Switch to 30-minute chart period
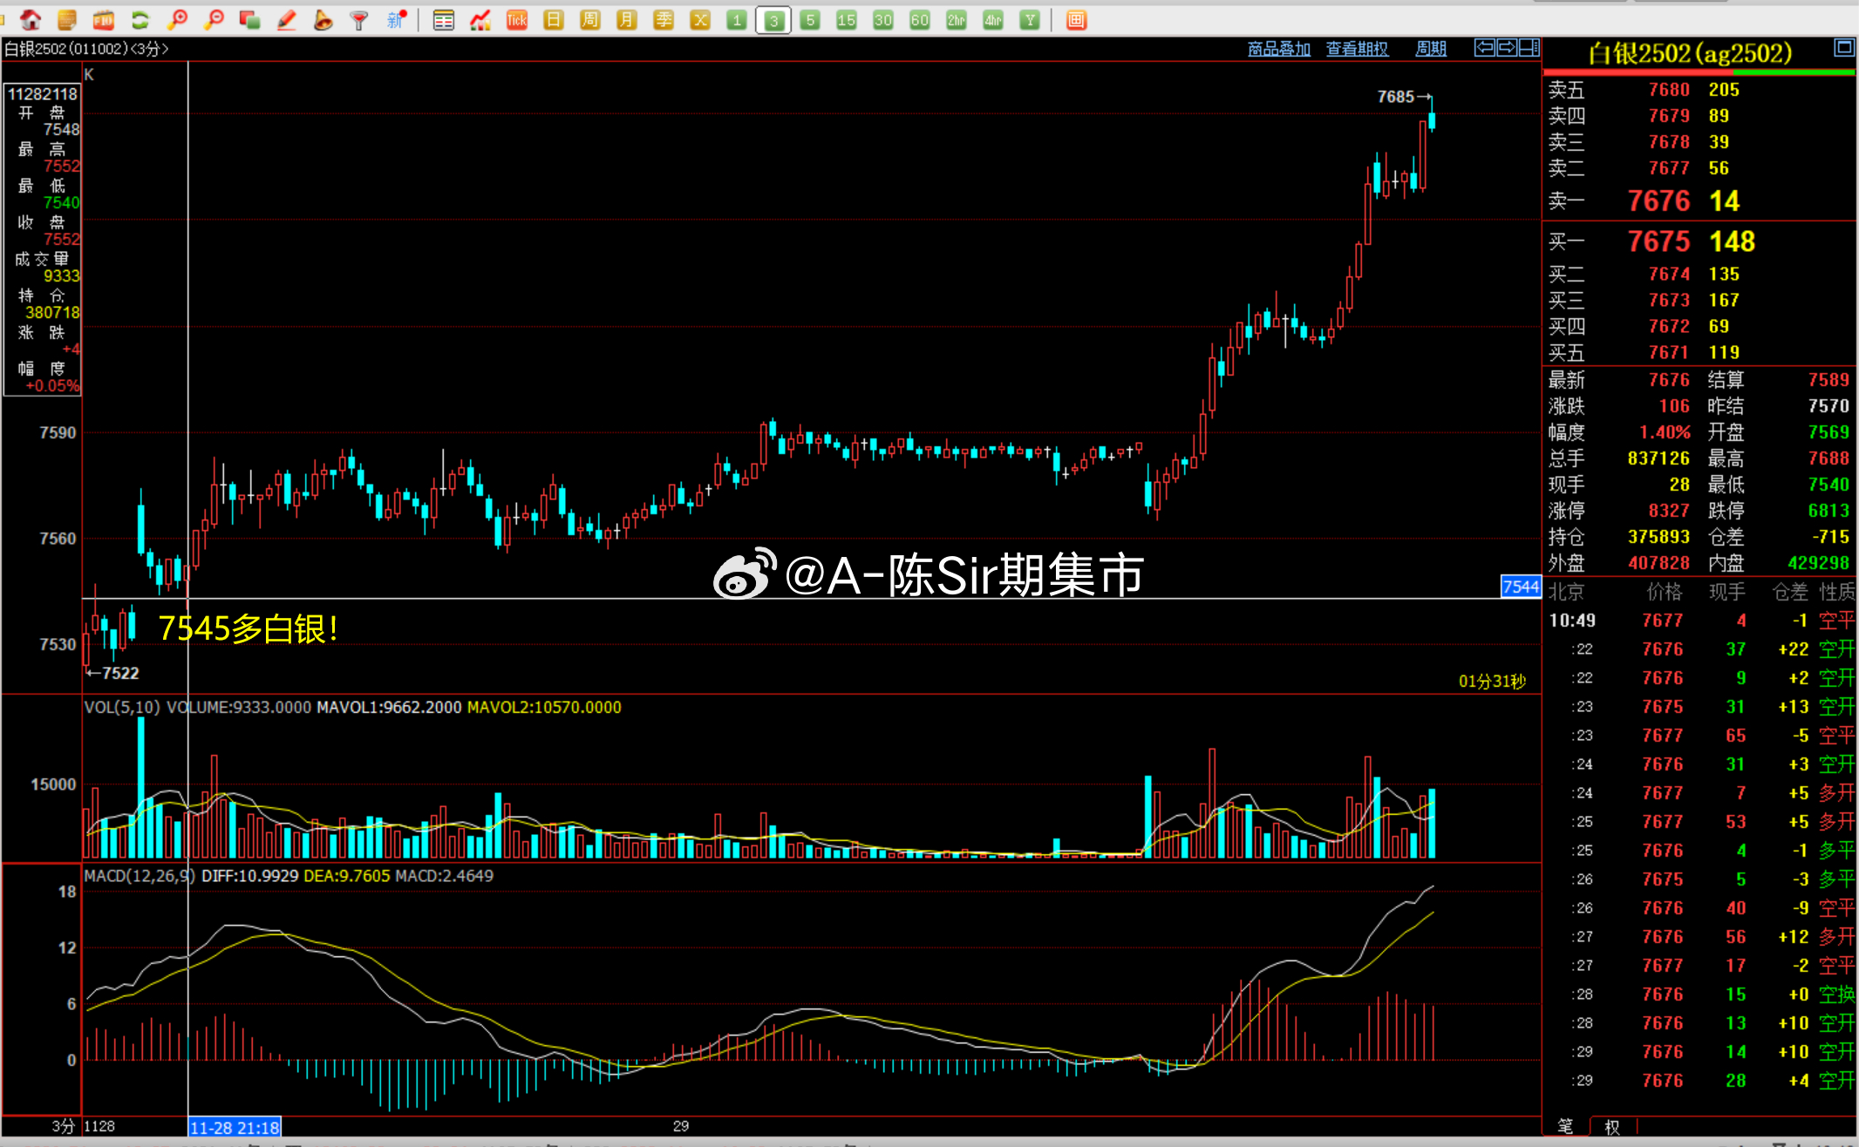This screenshot has height=1147, width=1859. (883, 20)
